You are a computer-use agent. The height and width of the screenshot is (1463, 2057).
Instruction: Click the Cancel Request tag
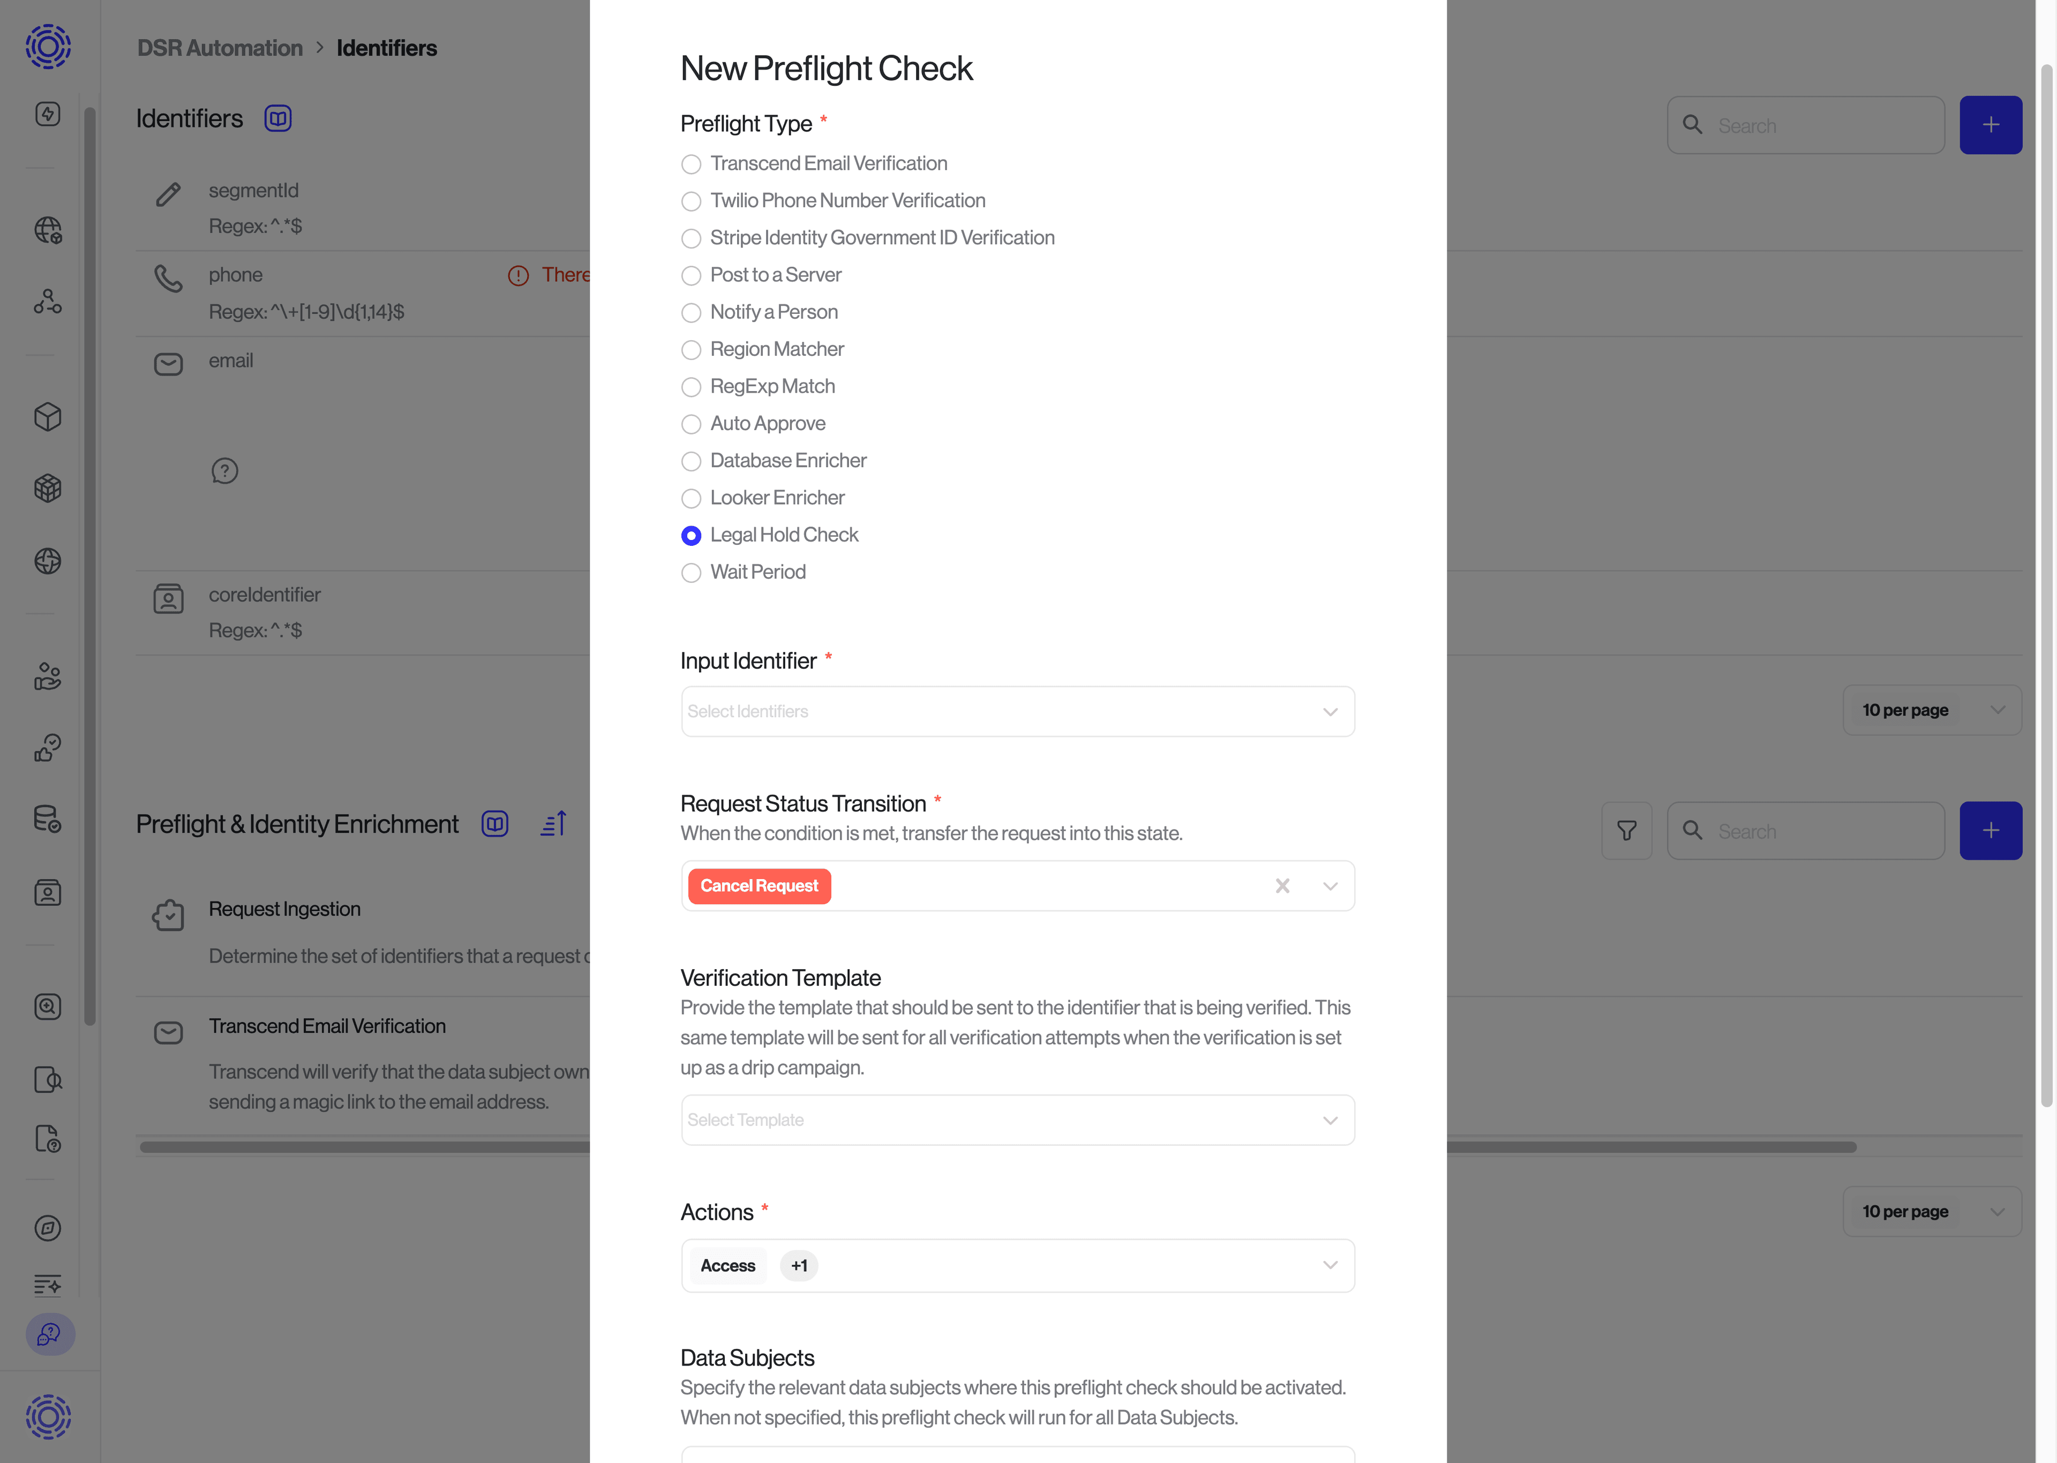[759, 886]
